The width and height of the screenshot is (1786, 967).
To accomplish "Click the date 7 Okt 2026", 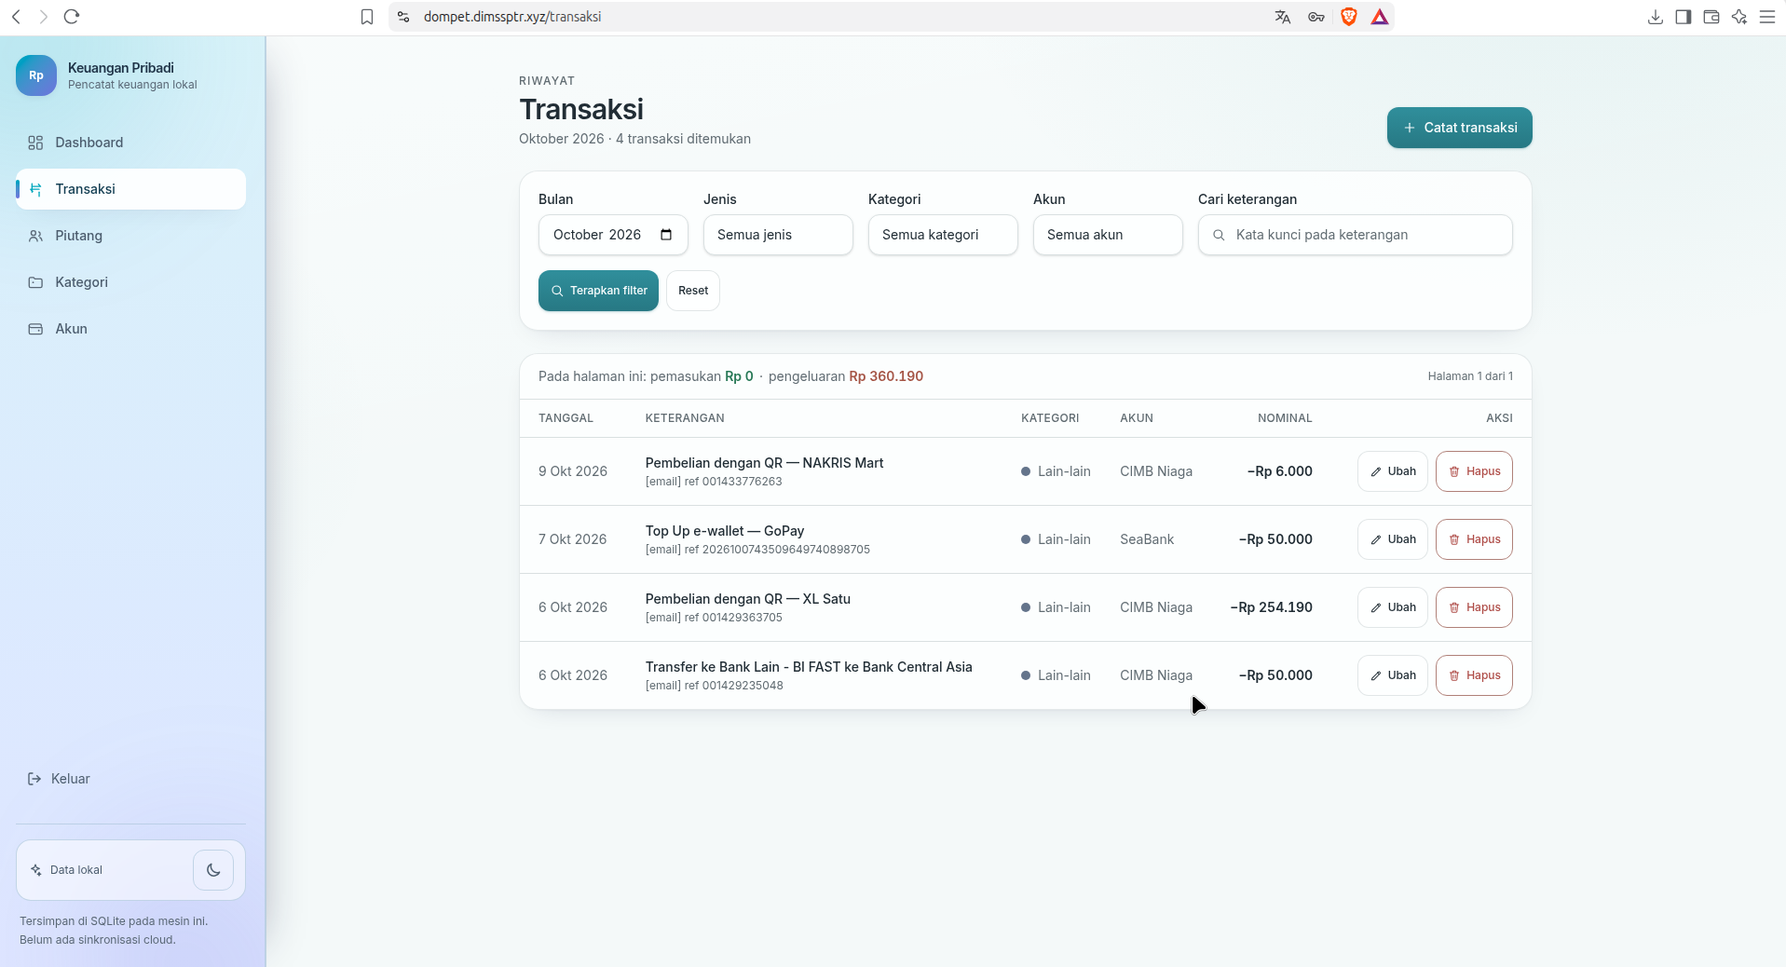I will tap(572, 539).
